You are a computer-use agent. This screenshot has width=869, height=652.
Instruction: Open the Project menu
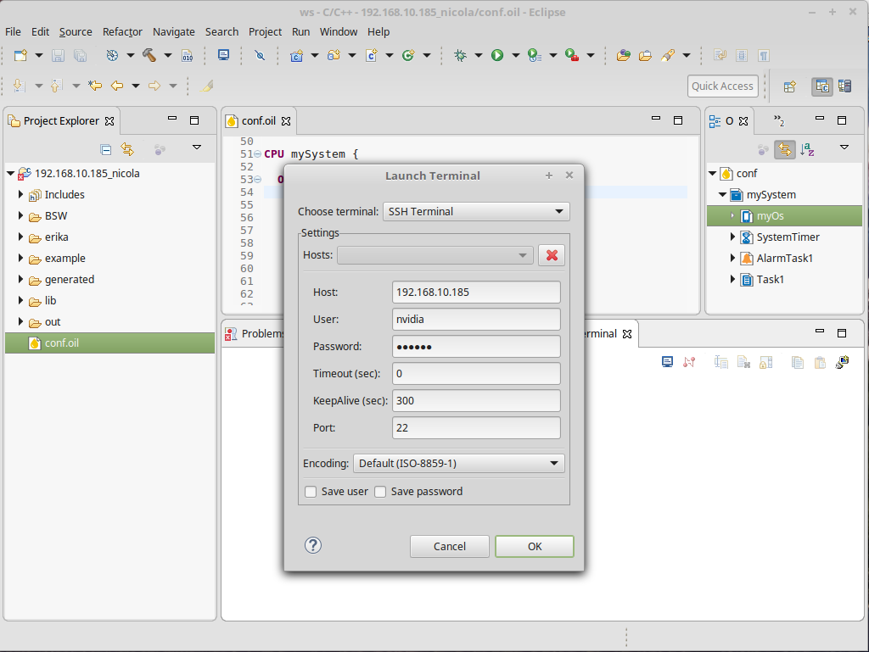coord(265,32)
